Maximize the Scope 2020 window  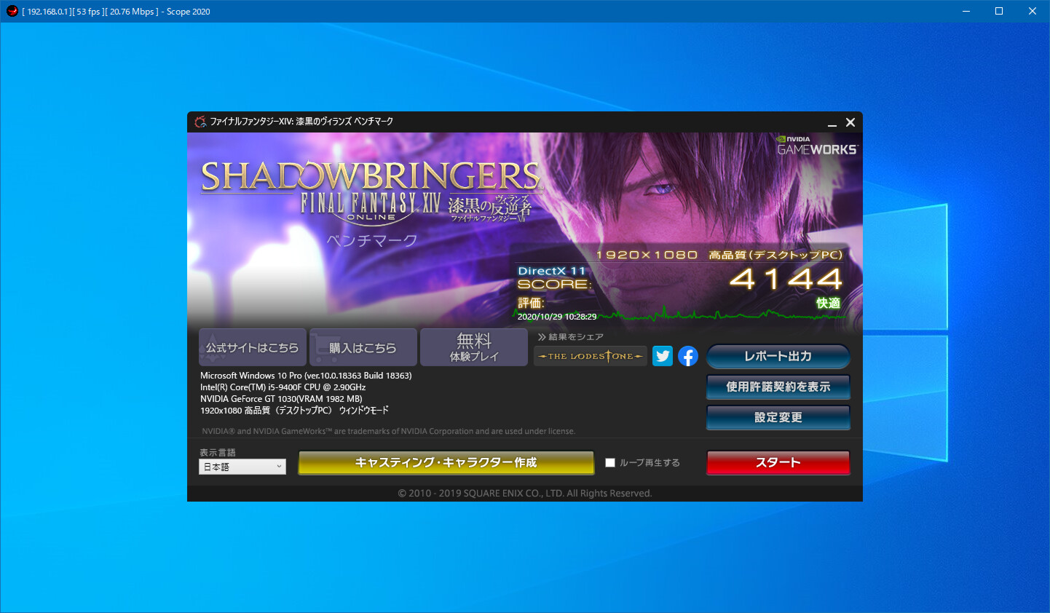click(999, 11)
